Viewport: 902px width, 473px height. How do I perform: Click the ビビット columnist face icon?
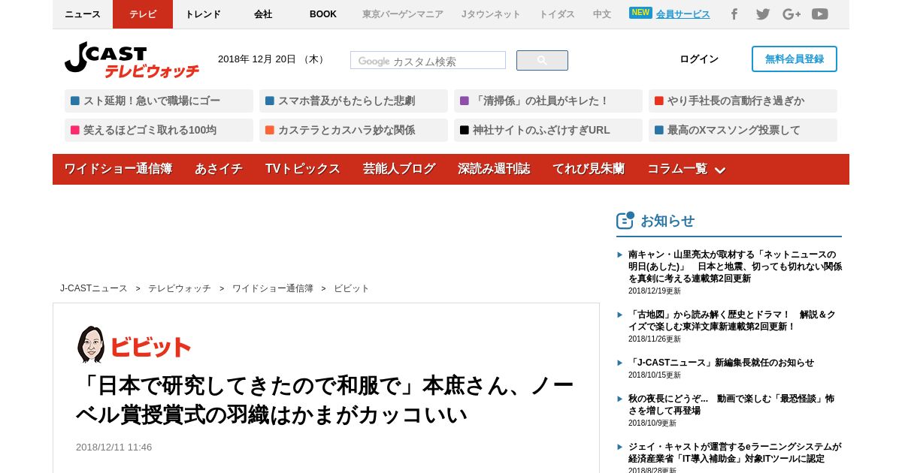click(x=91, y=345)
